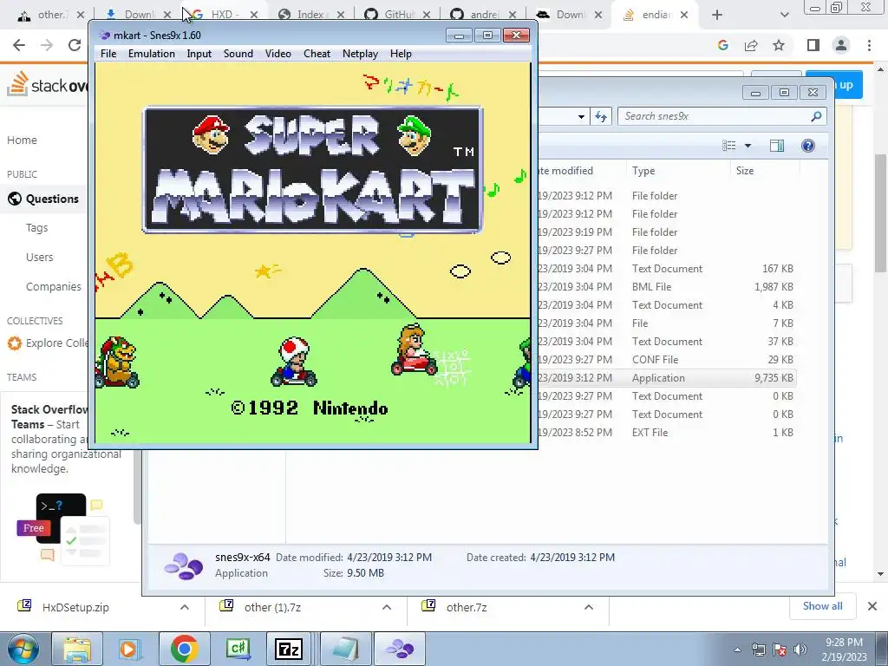Screen dimensions: 888x666
Task: Switch to Chrome on taskbar
Action: coord(184,649)
